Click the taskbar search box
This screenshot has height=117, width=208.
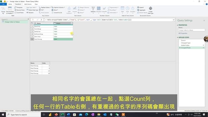point(23,115)
